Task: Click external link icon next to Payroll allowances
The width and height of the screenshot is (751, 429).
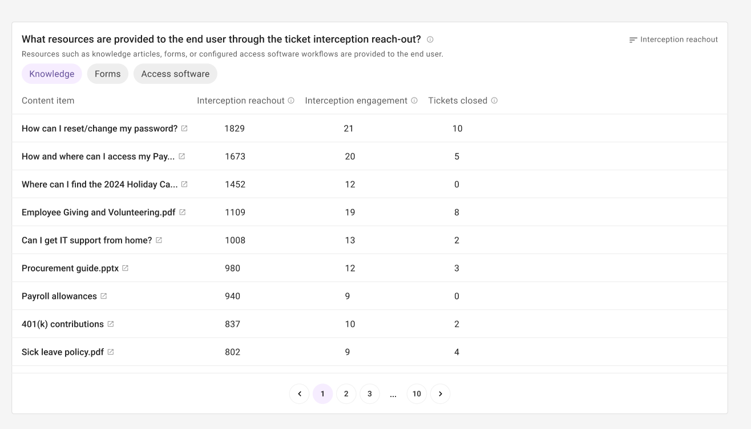Action: [103, 296]
